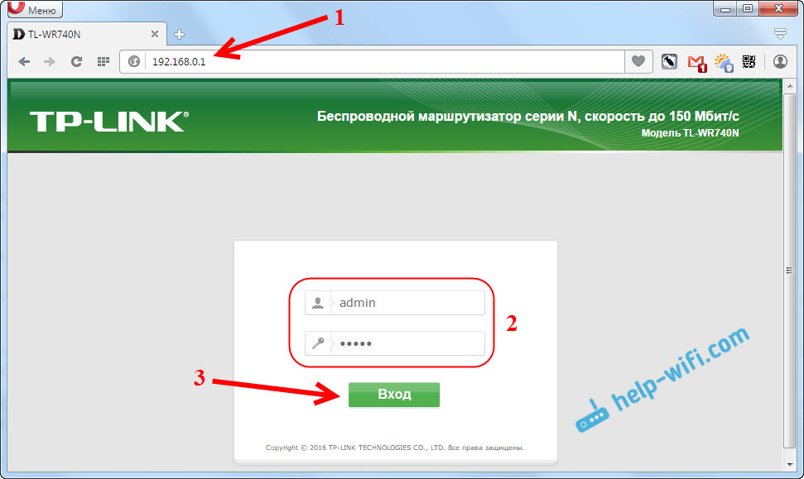Click the forward navigation arrow
The height and width of the screenshot is (479, 804).
(x=49, y=62)
